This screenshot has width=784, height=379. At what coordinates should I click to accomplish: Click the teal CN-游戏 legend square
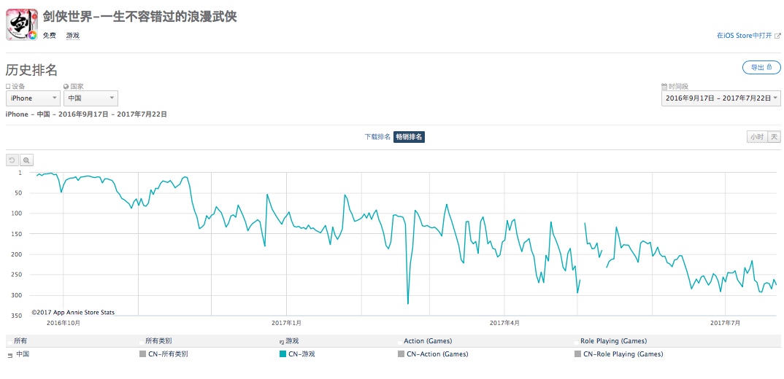coord(283,354)
